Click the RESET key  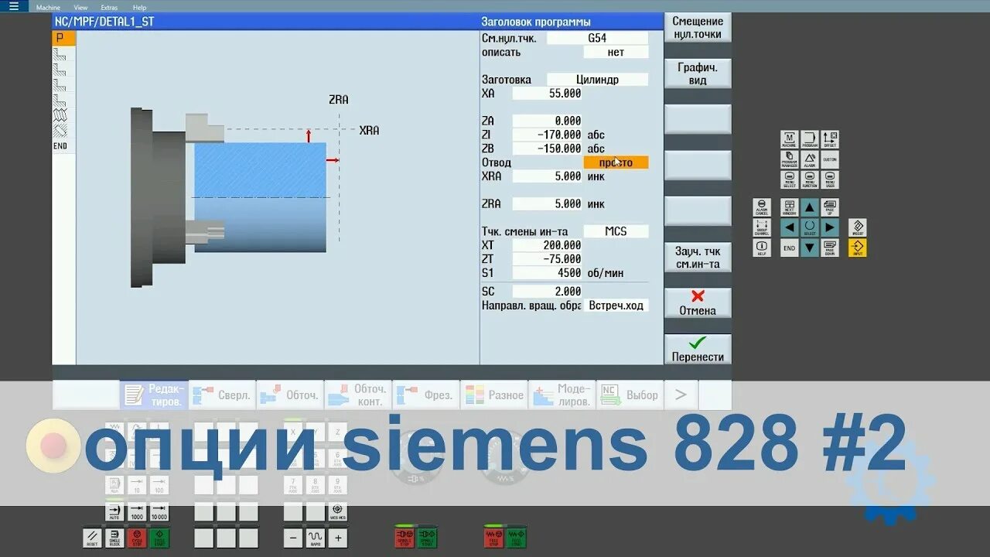click(x=92, y=538)
